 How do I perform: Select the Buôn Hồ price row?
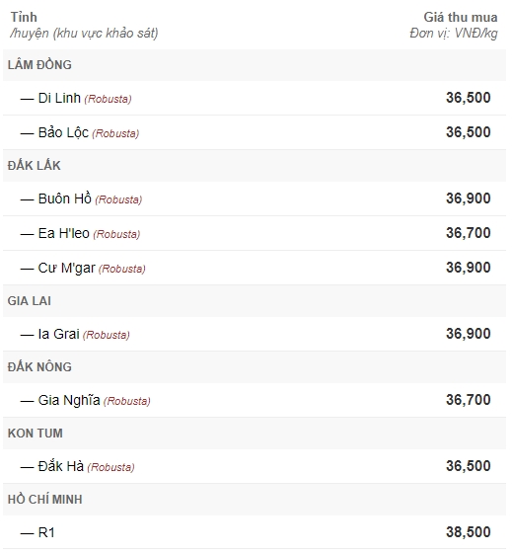pos(255,198)
